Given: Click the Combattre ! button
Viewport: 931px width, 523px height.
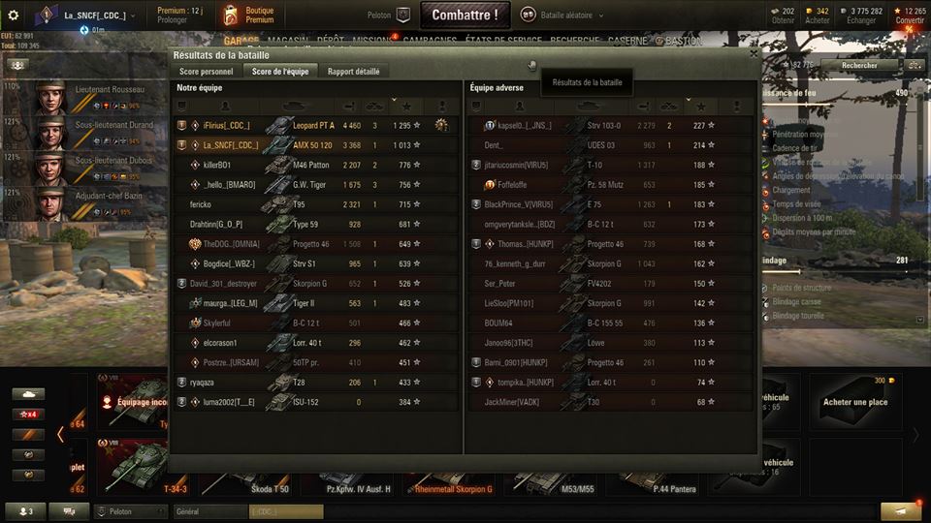Looking at the screenshot, I should coord(465,15).
